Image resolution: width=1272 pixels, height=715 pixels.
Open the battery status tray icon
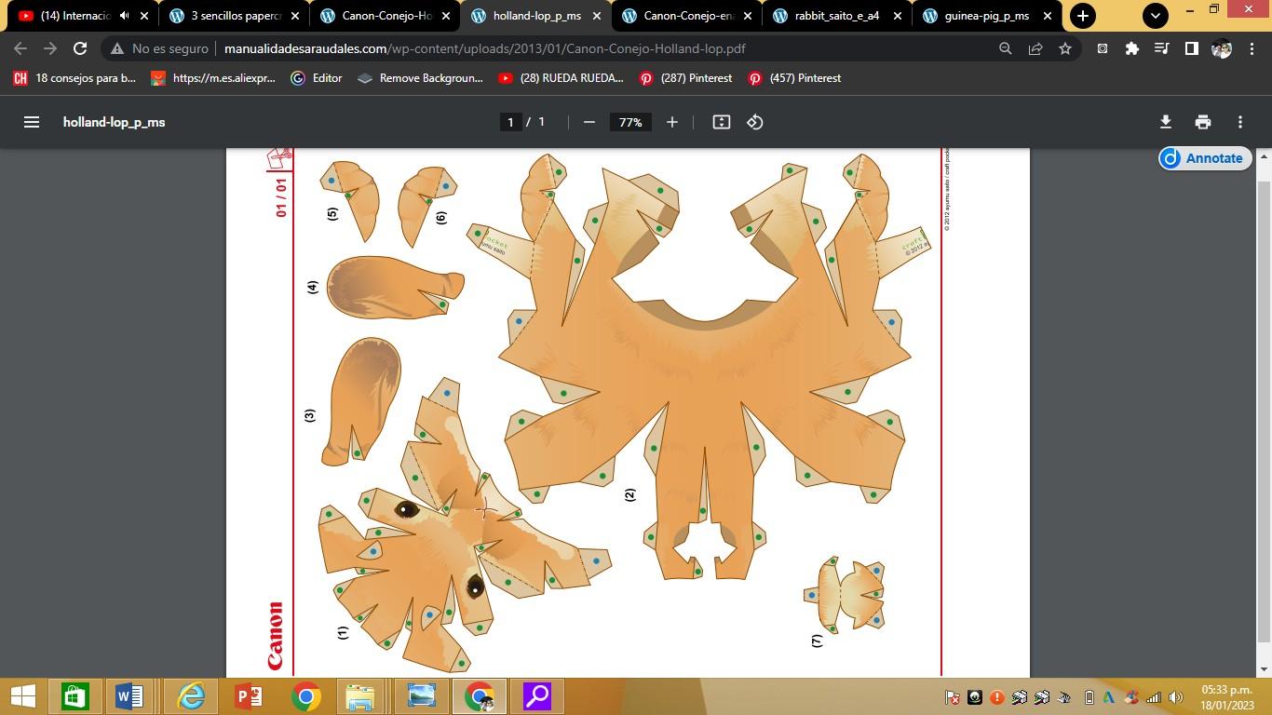1089,697
